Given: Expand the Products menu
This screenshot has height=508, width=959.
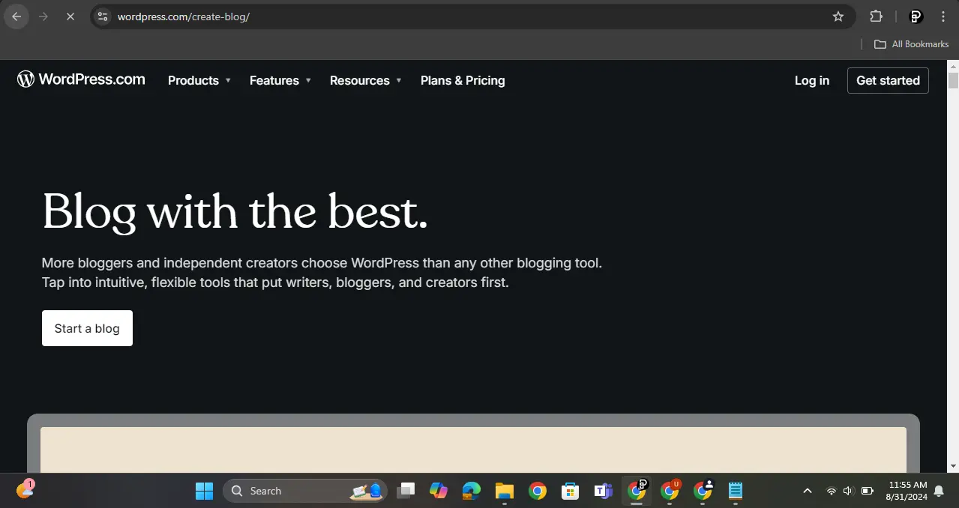Looking at the screenshot, I should (x=199, y=80).
